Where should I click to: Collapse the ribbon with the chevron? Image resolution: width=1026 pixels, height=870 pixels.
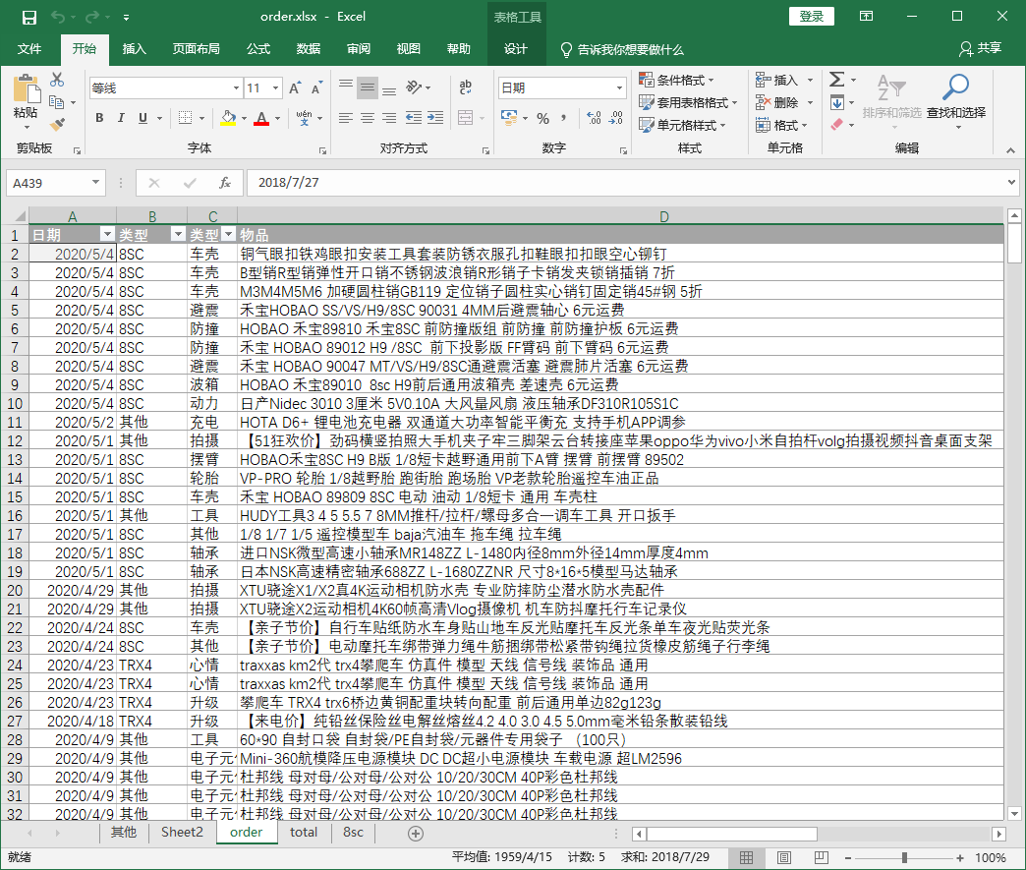tap(1011, 150)
